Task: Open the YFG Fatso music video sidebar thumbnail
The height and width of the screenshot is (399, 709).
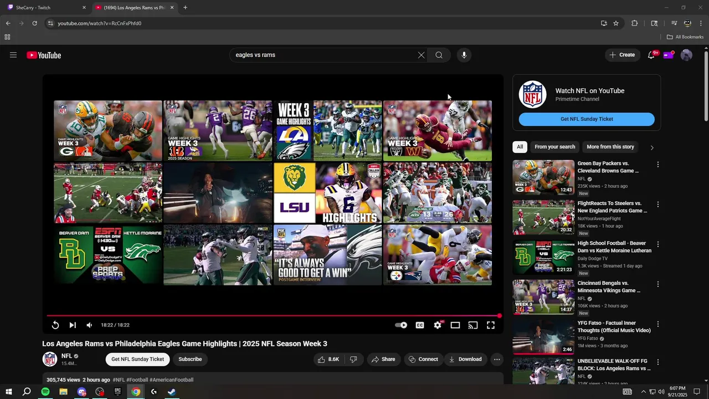Action: pos(543,337)
